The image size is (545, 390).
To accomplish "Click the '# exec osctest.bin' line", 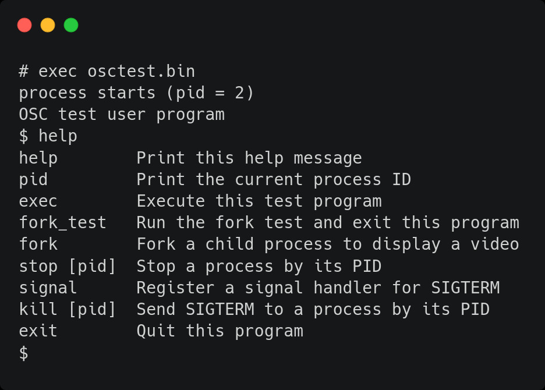I will (x=107, y=71).
